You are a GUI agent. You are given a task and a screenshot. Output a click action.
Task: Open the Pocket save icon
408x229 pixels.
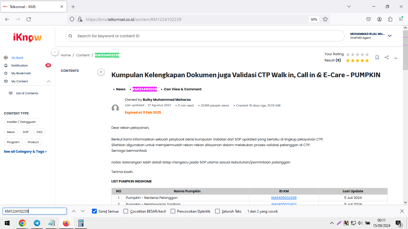[369, 19]
